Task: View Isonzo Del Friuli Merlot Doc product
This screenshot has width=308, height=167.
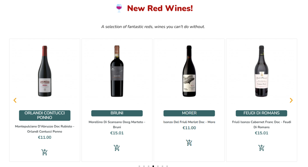Action: (189, 122)
